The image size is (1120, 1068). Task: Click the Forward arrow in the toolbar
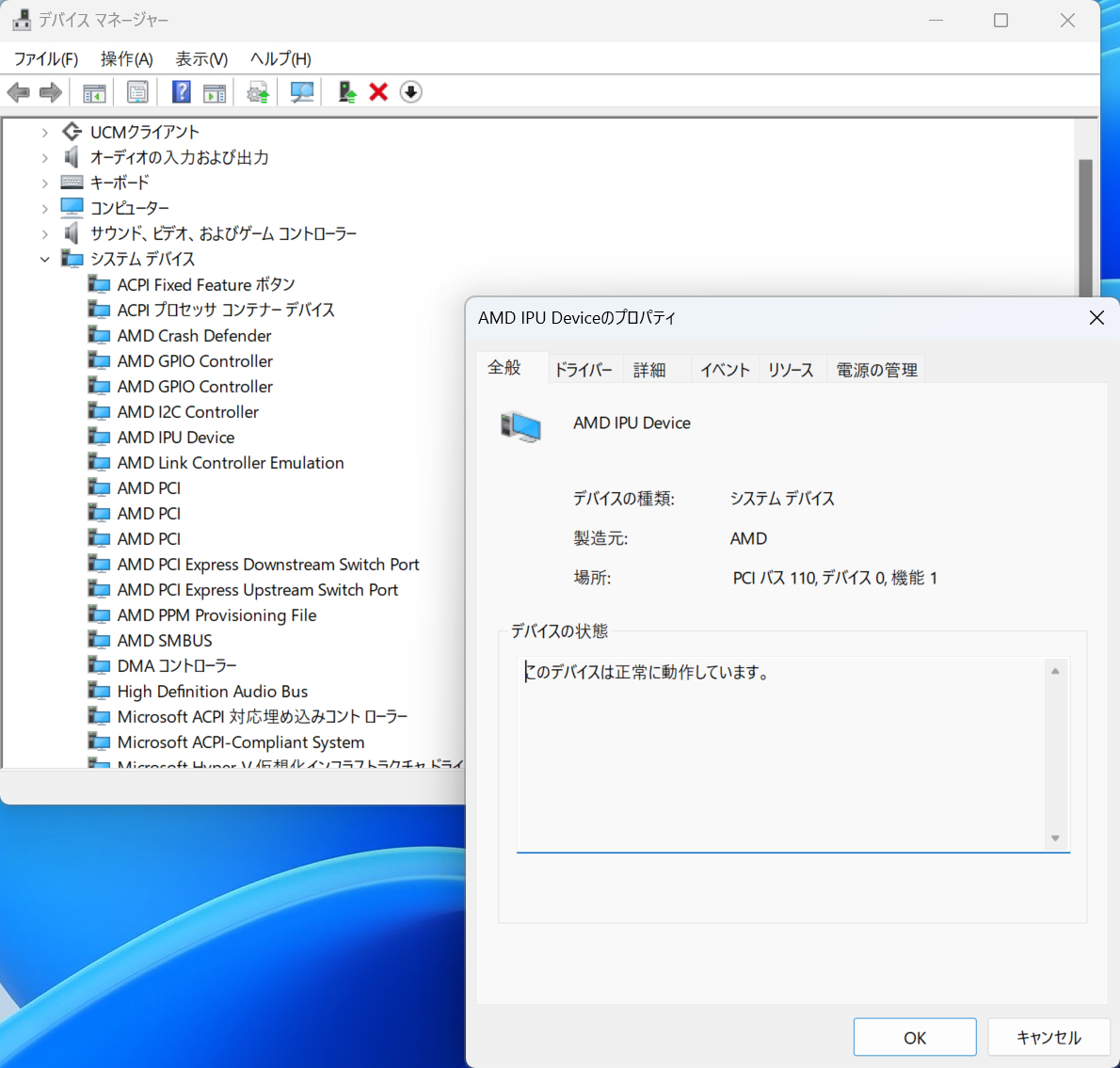pyautogui.click(x=51, y=92)
